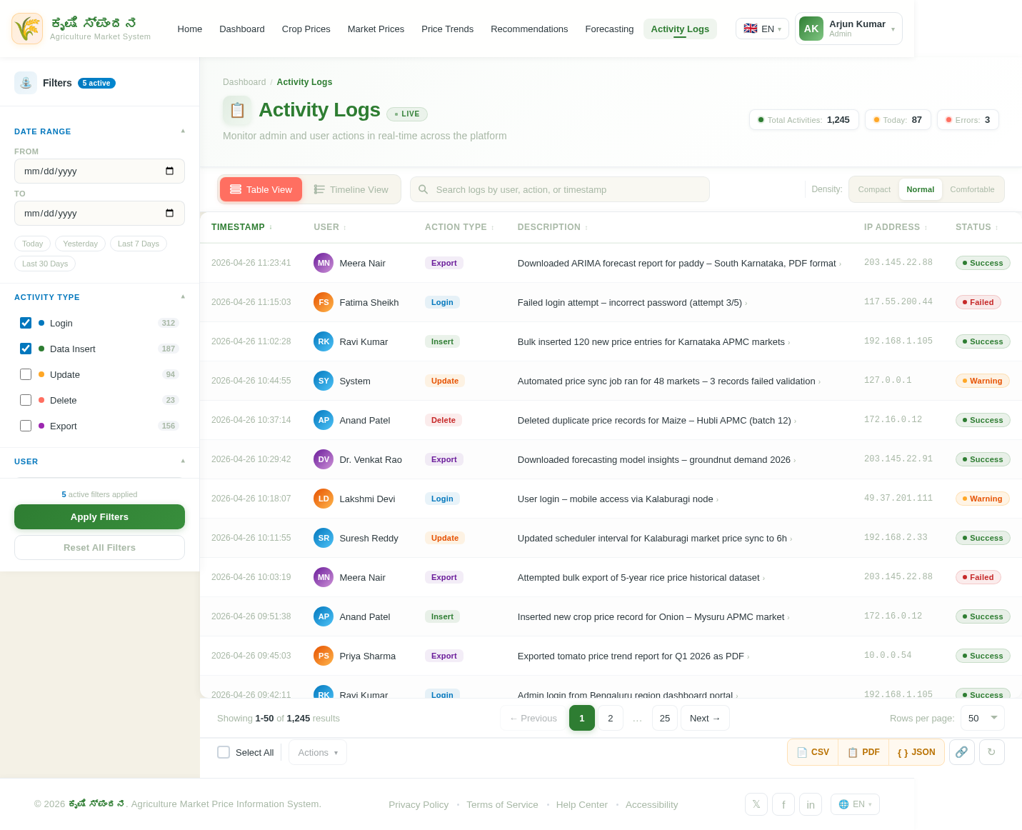Image resolution: width=1022 pixels, height=830 pixels.
Task: Set density to Comfortable
Action: click(x=972, y=189)
